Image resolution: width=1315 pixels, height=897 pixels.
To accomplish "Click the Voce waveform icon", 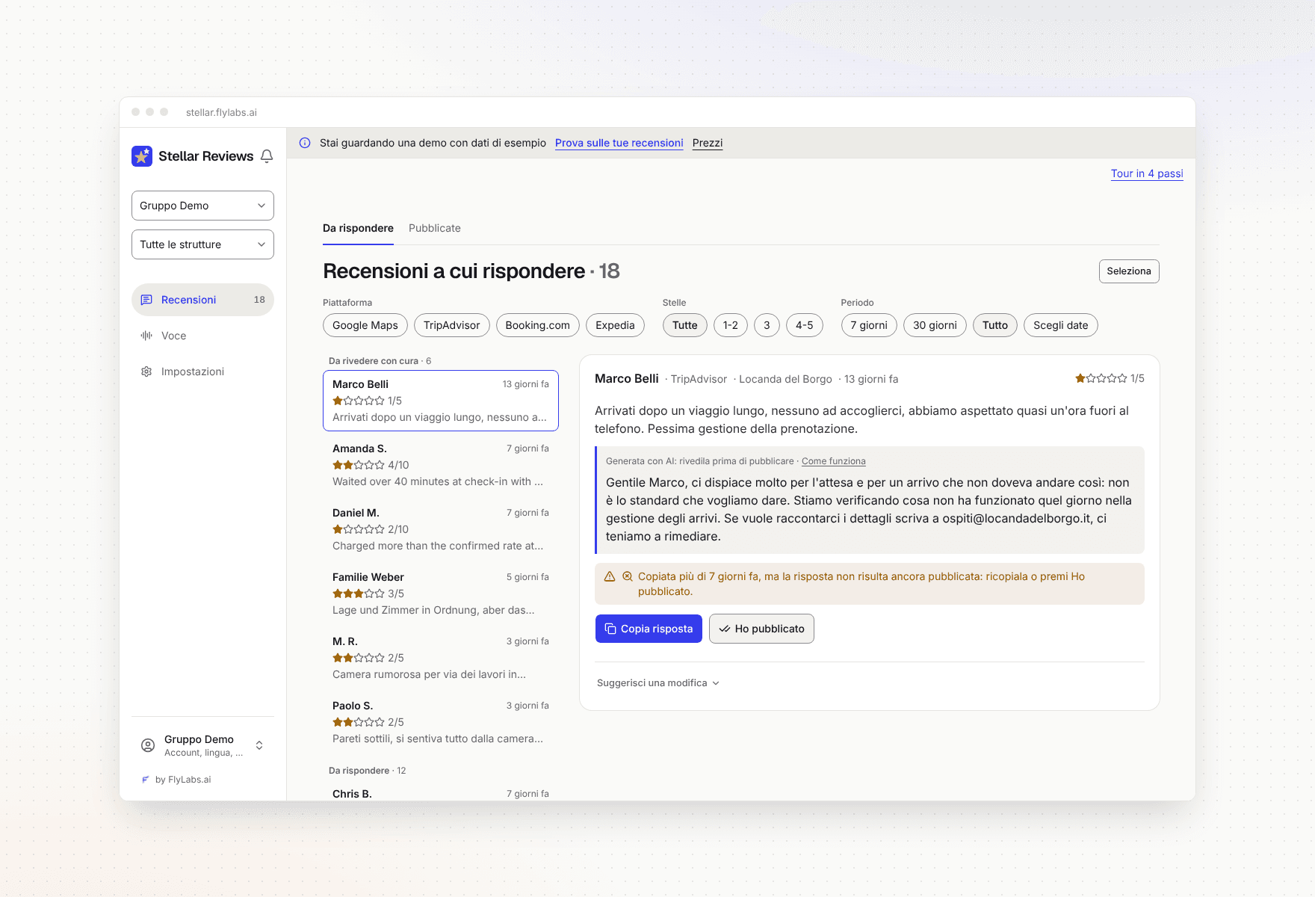I will tap(146, 336).
